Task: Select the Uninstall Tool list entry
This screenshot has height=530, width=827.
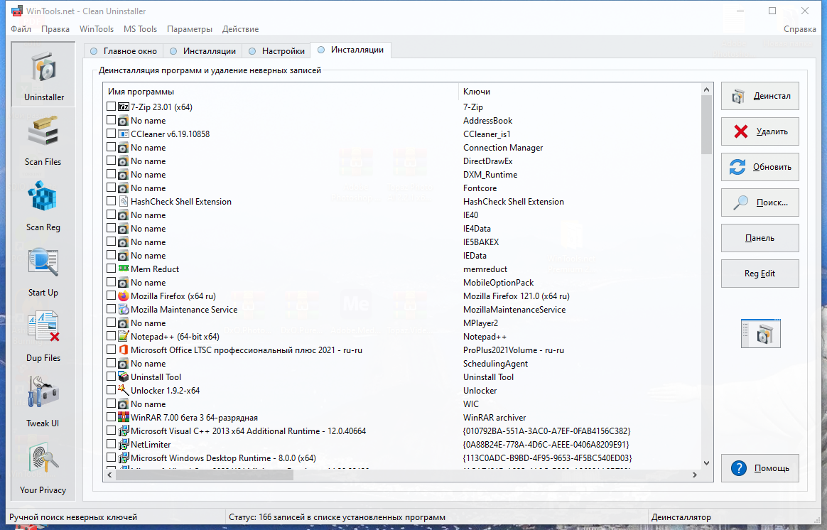Action: [x=156, y=377]
